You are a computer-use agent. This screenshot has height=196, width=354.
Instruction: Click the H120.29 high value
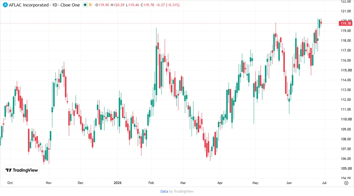(117, 5)
